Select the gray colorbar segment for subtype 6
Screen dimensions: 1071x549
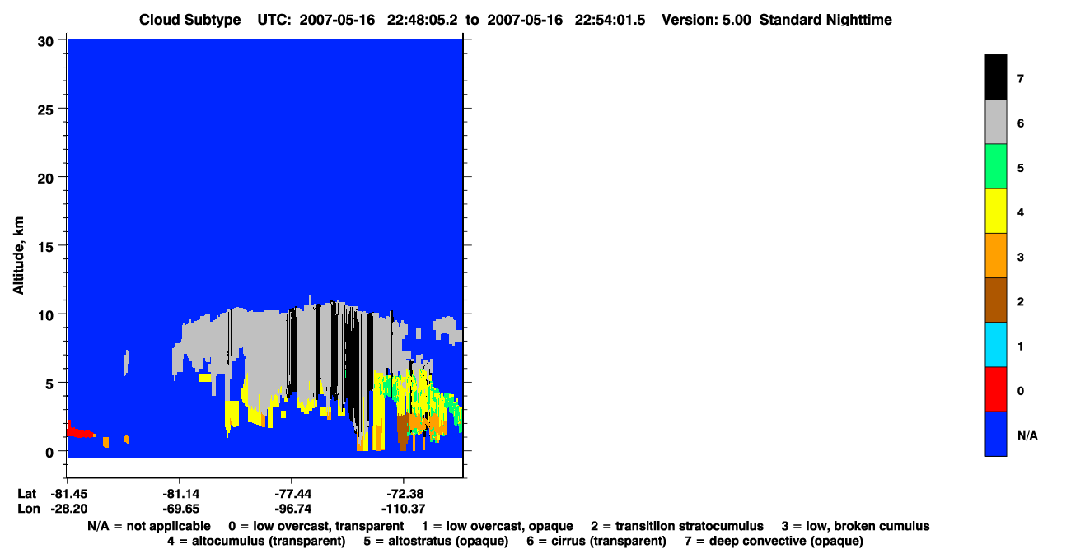(x=995, y=122)
